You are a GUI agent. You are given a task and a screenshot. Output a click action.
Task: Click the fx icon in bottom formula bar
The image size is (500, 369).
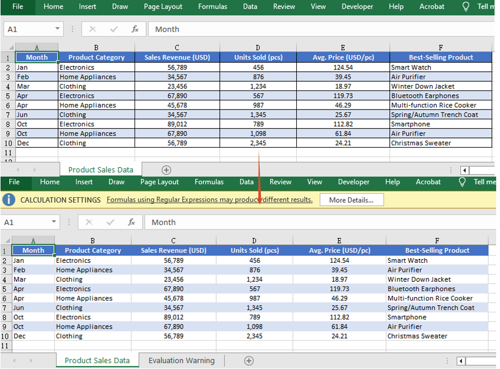point(131,222)
